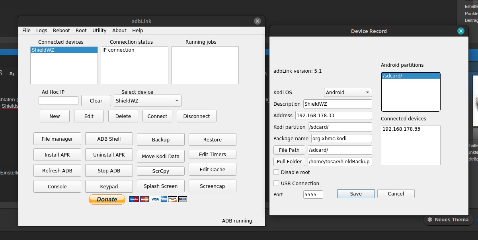The image size is (478, 240).
Task: Open the Reboot menu
Action: coord(61,31)
